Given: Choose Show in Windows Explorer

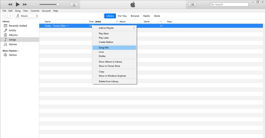Looking at the screenshot, I should pyautogui.click(x=115, y=76).
